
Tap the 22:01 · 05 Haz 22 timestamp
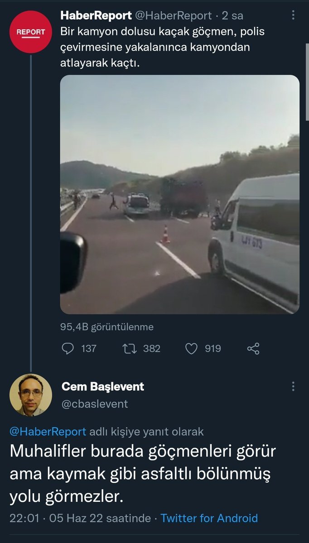click(x=80, y=518)
